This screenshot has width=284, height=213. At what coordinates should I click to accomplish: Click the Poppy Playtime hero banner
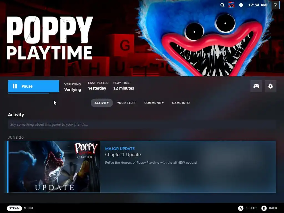(142, 38)
